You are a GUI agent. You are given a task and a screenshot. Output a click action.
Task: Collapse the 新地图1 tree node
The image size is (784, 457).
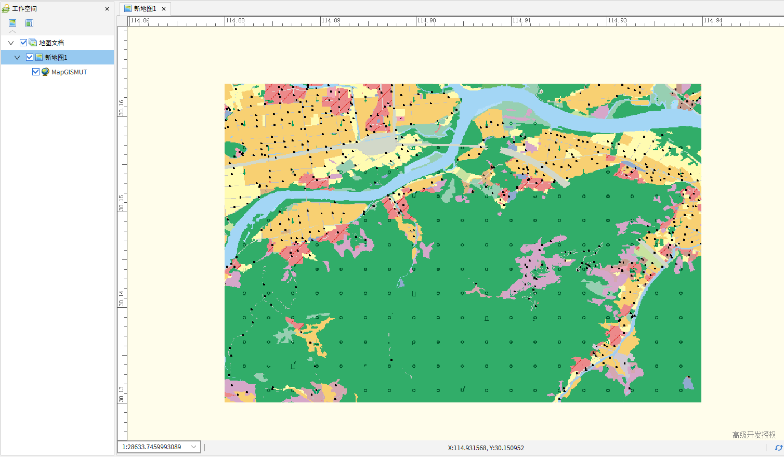click(x=17, y=57)
